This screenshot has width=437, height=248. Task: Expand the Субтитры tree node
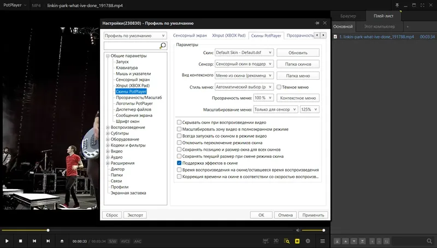pyautogui.click(x=108, y=133)
